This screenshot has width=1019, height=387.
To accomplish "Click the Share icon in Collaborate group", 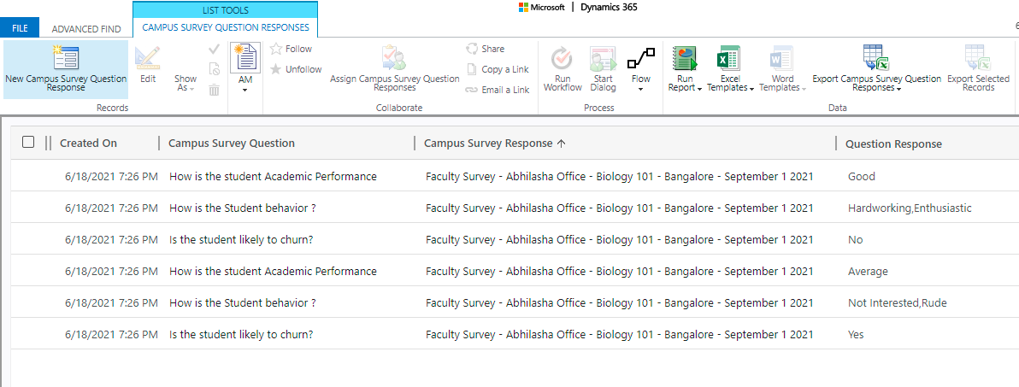I will click(473, 49).
